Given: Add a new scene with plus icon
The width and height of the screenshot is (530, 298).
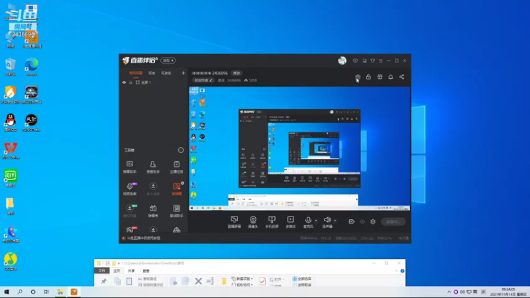Looking at the screenshot, I should pos(184,73).
